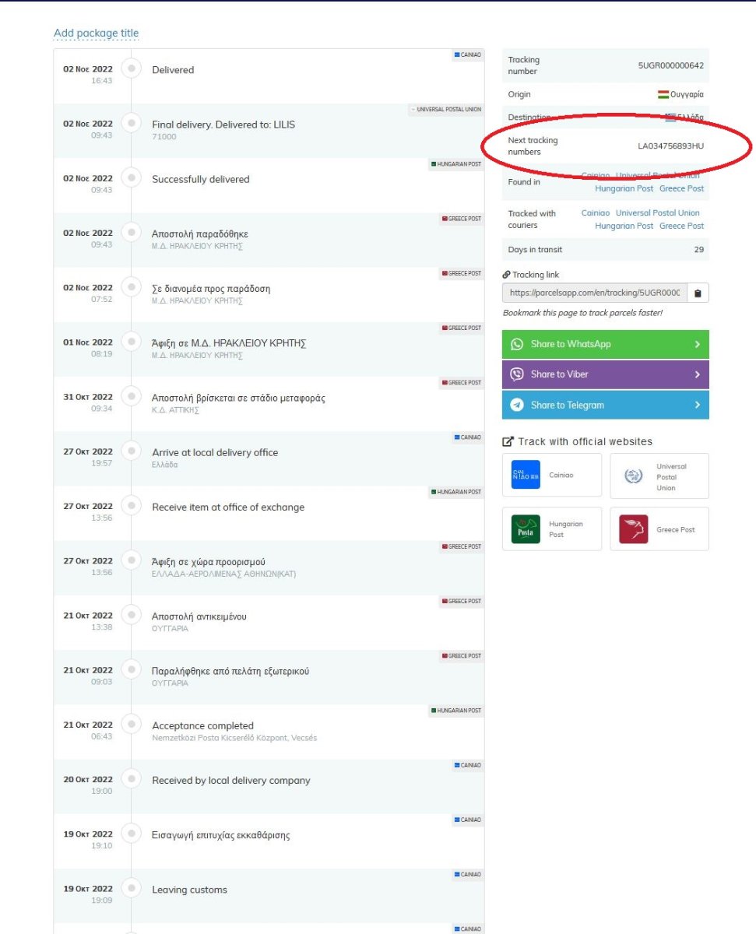756x934 pixels.
Task: Open chevron on Share to Telegram
Action: 697,405
